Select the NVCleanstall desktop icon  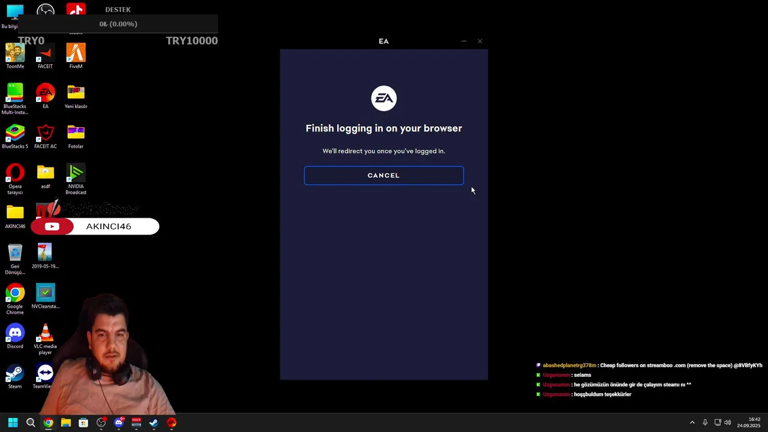[x=45, y=296]
